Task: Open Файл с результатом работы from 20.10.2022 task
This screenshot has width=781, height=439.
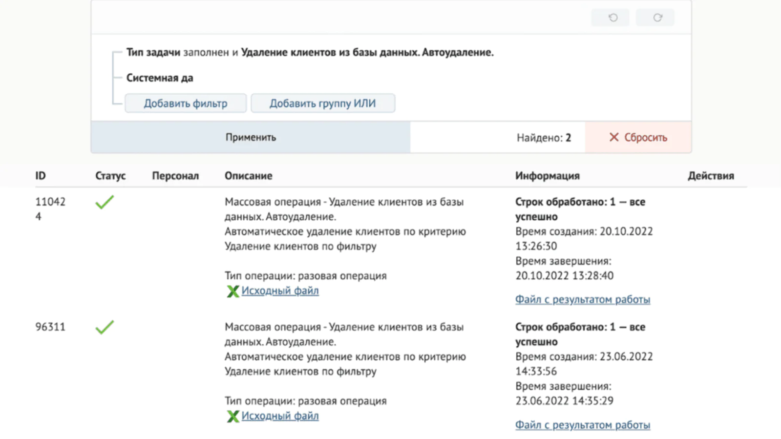Action: coord(583,299)
